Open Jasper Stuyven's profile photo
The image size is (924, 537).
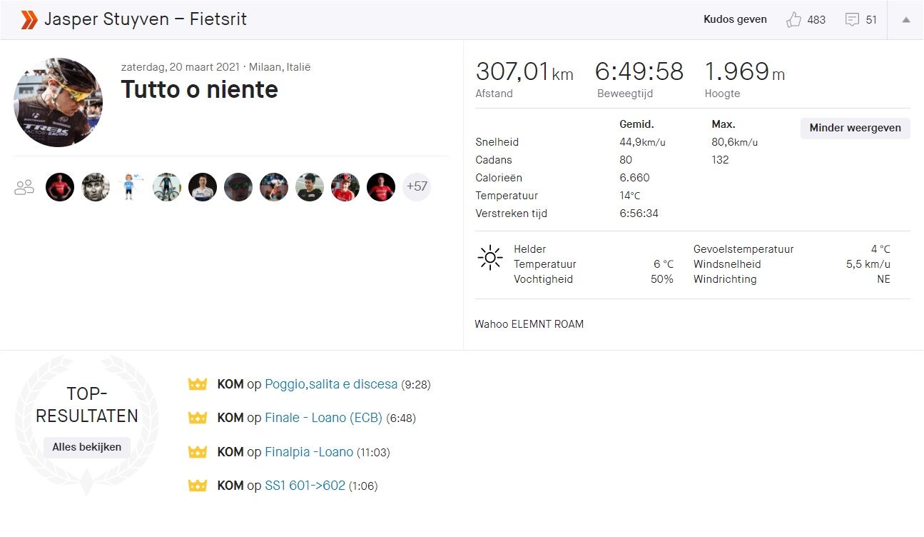point(57,102)
